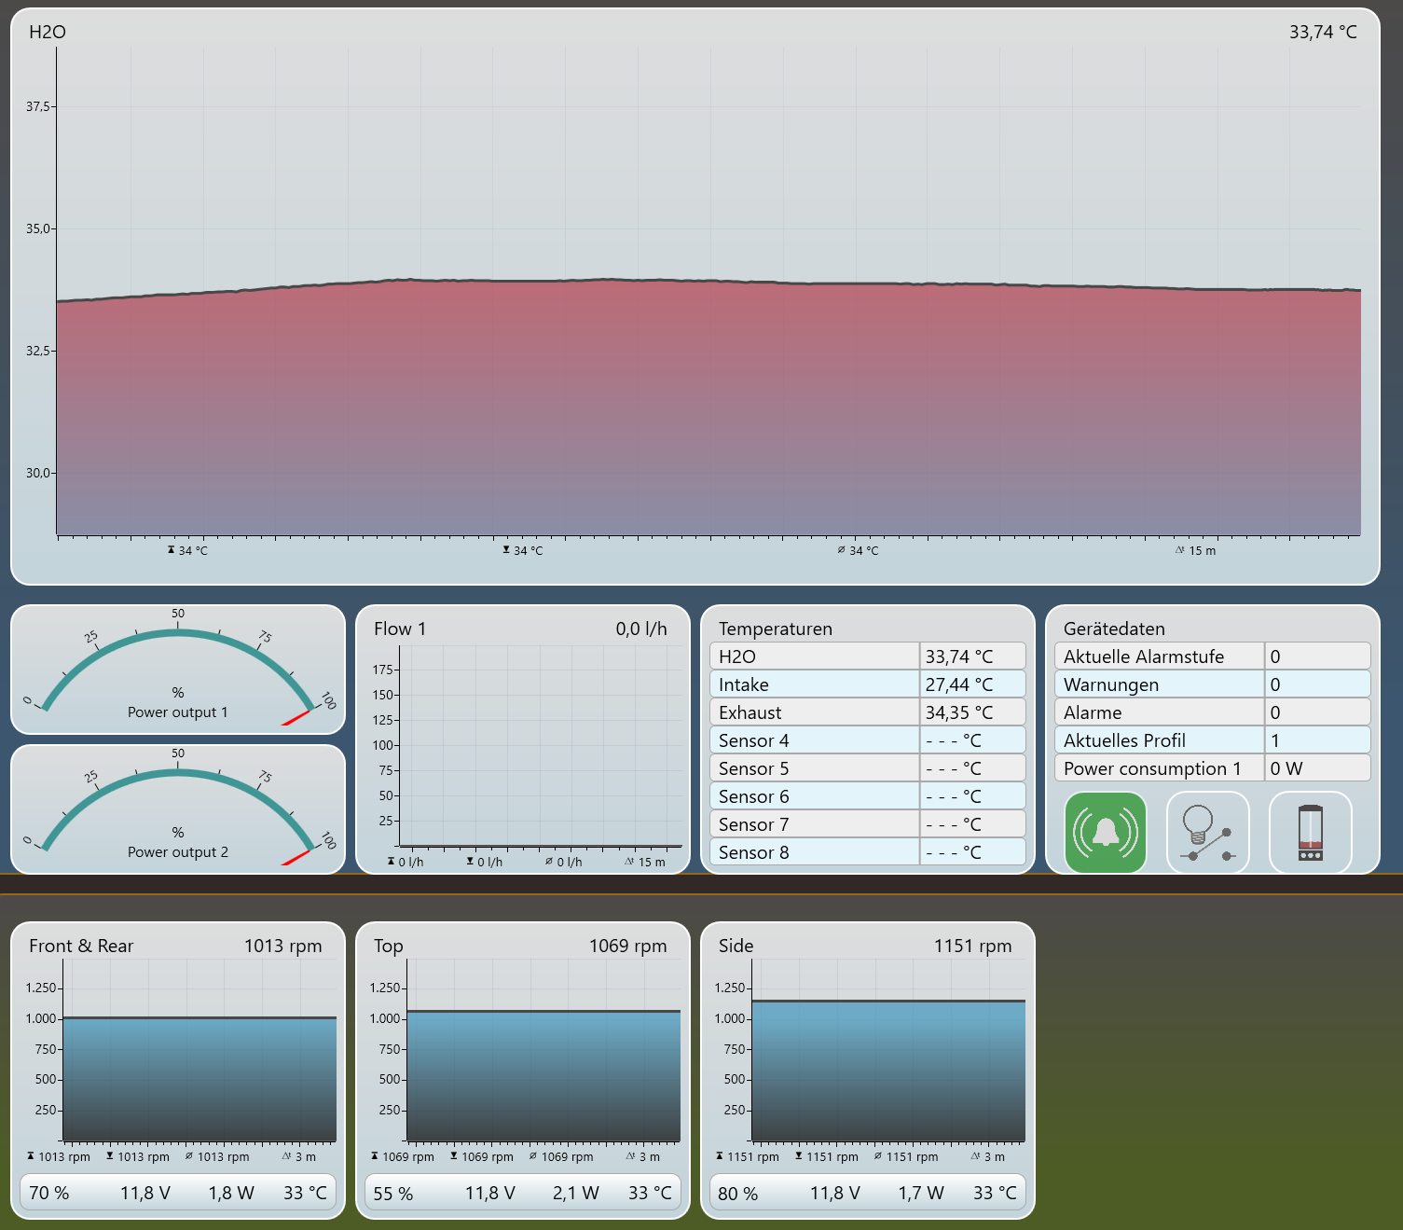Click the 11,8 V value in Top panel
Viewport: 1403px width, 1230px height.
(x=490, y=1193)
